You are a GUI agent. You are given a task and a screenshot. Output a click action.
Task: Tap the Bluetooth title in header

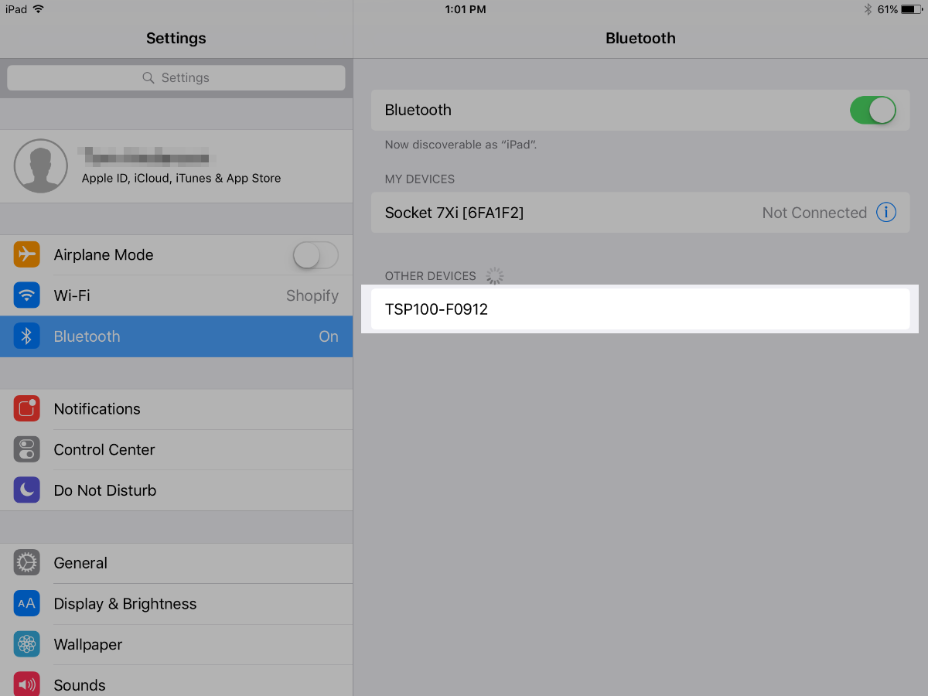coord(640,38)
